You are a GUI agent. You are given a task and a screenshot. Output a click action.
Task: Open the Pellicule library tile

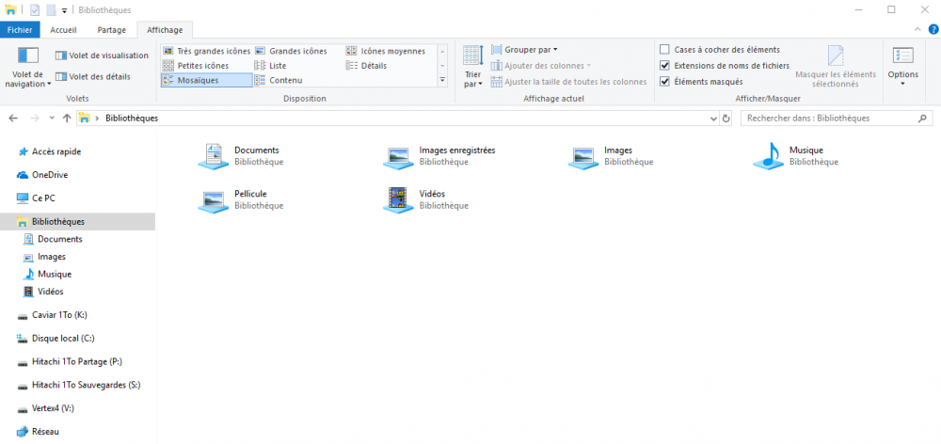pos(241,199)
